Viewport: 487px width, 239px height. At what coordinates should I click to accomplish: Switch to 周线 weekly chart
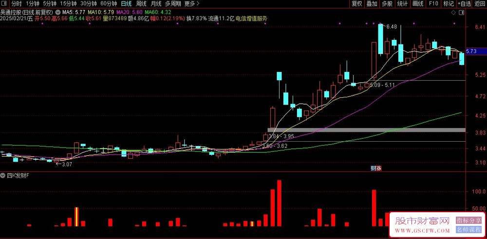click(141, 4)
